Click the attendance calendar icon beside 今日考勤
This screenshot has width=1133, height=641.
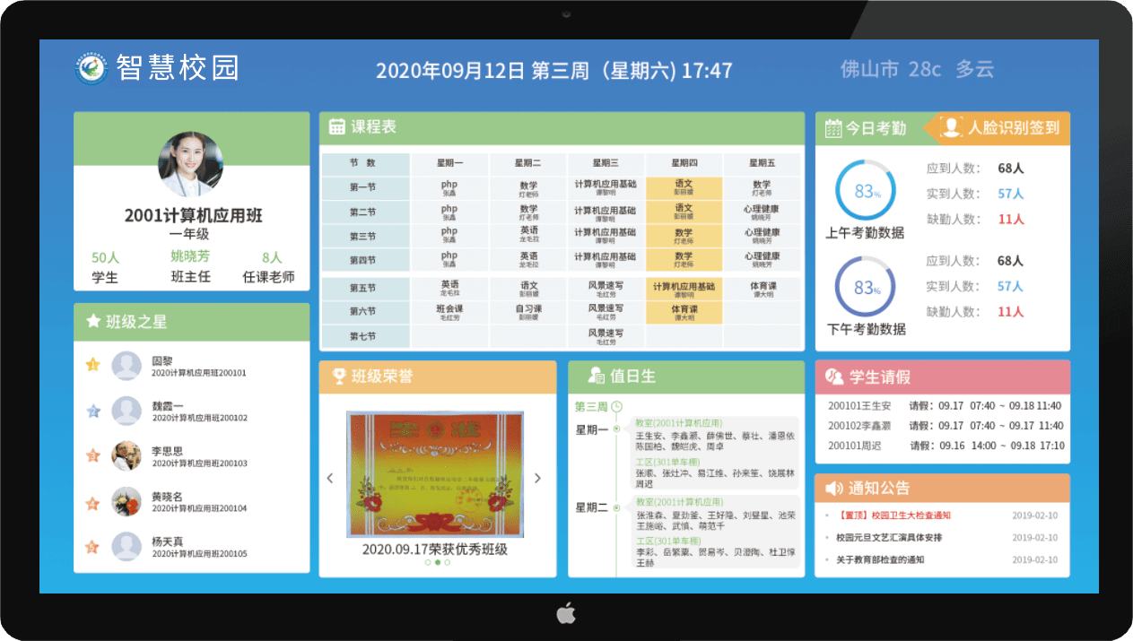(832, 128)
